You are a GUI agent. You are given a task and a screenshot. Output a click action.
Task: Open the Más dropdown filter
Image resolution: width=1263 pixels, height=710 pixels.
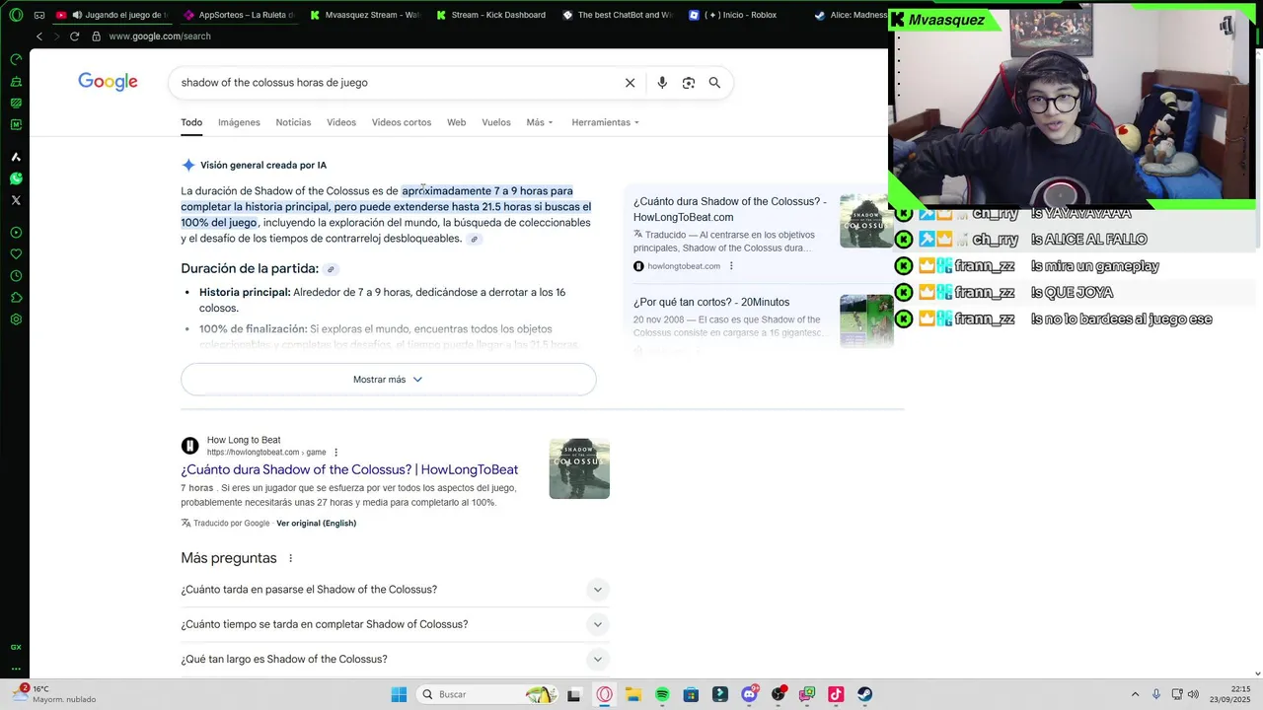pyautogui.click(x=540, y=122)
